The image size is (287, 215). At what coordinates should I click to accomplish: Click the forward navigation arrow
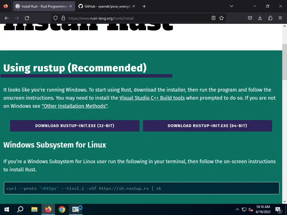[17, 18]
